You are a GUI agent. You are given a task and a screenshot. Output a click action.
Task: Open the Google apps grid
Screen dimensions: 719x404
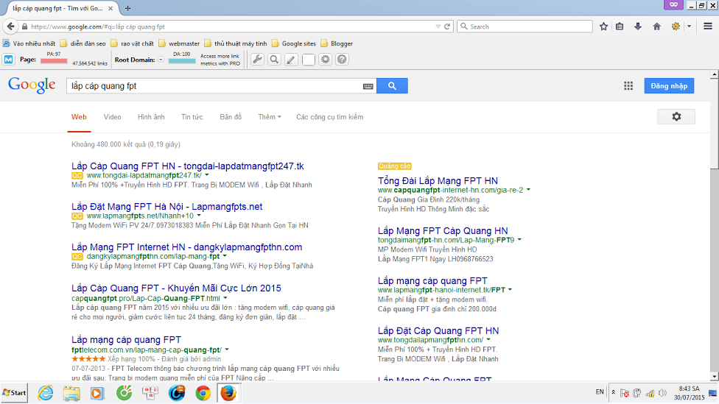click(x=628, y=85)
